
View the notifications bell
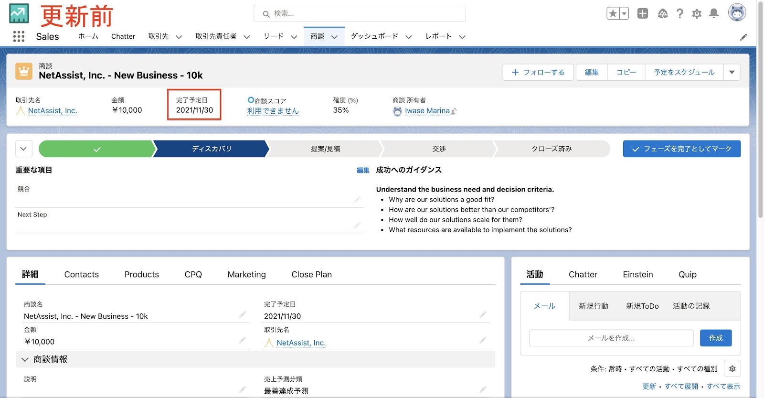[714, 13]
